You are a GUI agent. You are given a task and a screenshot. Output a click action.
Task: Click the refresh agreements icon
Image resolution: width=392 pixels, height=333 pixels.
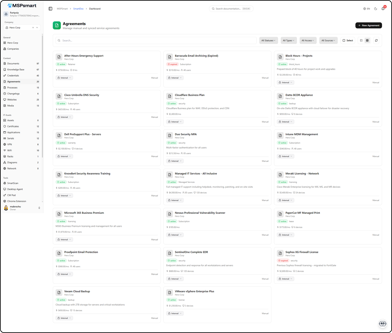[x=376, y=40]
